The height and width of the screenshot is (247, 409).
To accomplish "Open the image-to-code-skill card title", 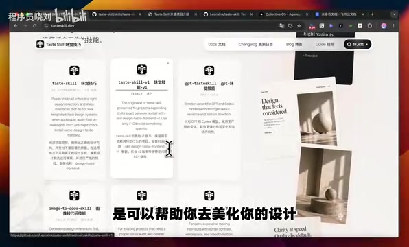I will click(74, 211).
